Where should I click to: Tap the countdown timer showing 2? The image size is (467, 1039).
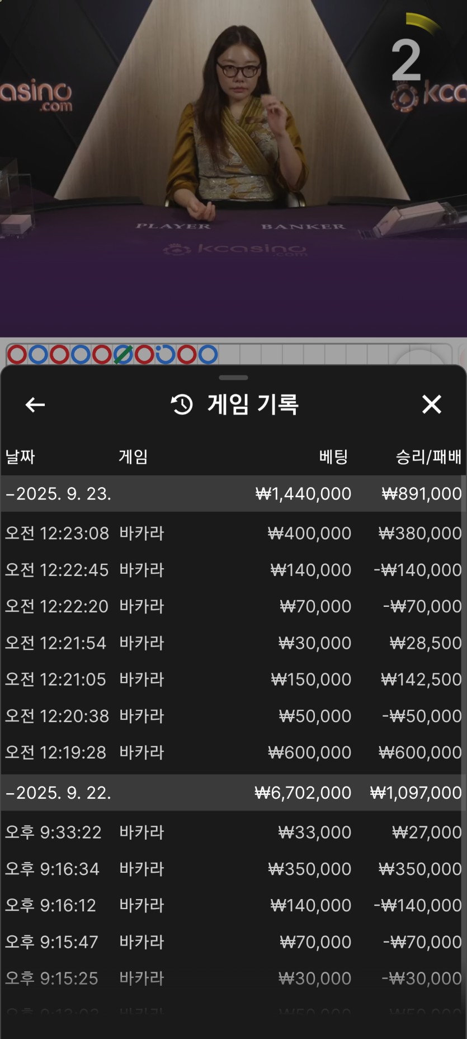click(x=406, y=60)
